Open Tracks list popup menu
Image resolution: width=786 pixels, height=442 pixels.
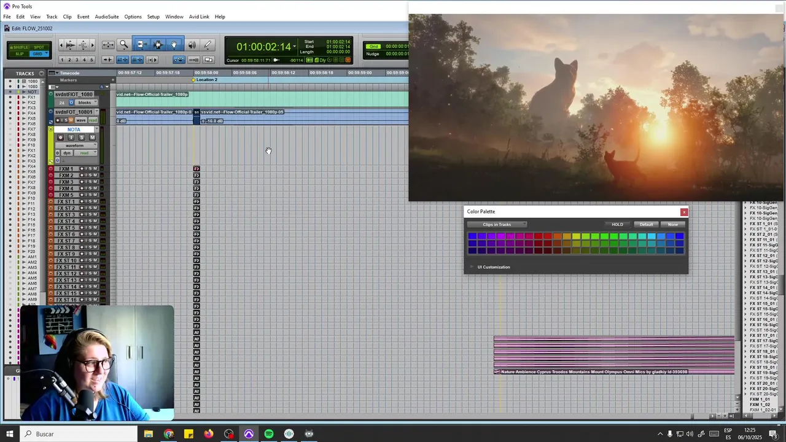(x=41, y=74)
